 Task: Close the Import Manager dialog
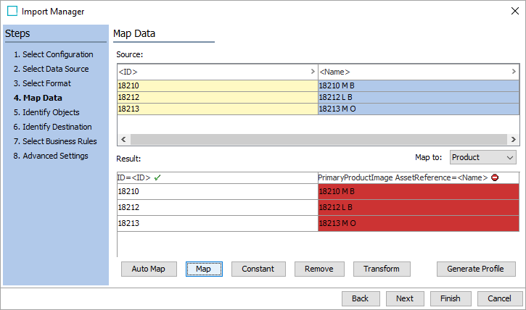515,11
